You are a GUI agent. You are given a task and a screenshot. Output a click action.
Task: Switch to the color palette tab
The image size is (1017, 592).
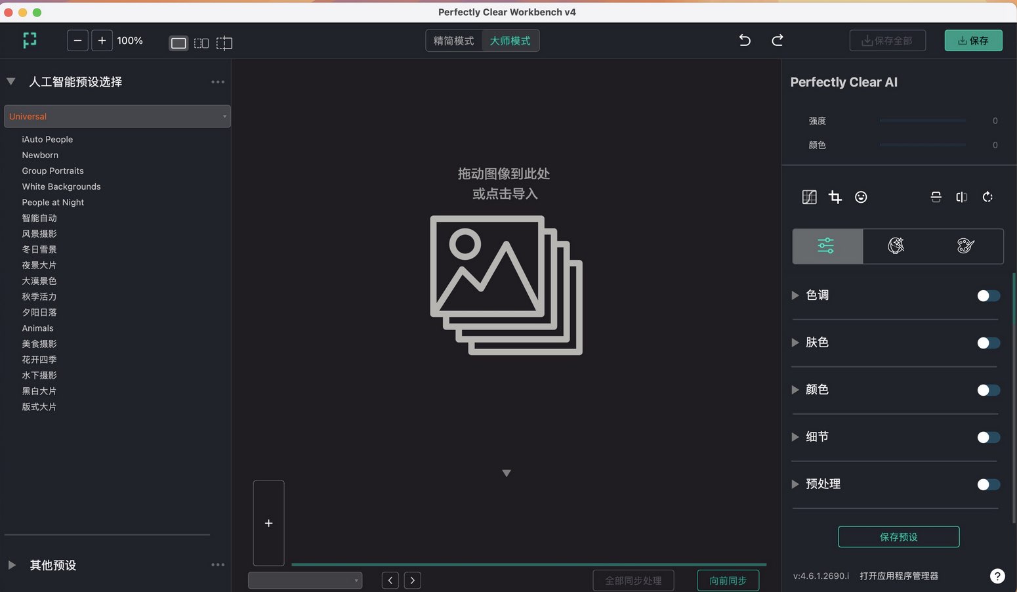[x=966, y=246]
